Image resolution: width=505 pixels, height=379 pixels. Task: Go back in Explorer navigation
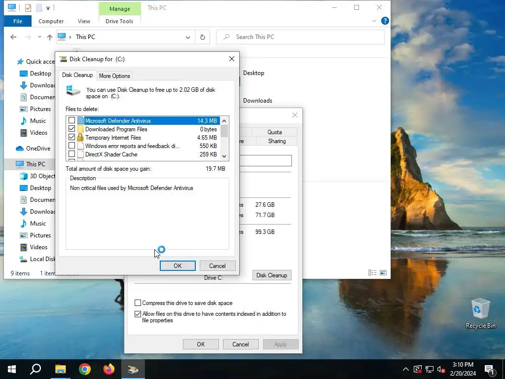(x=13, y=37)
